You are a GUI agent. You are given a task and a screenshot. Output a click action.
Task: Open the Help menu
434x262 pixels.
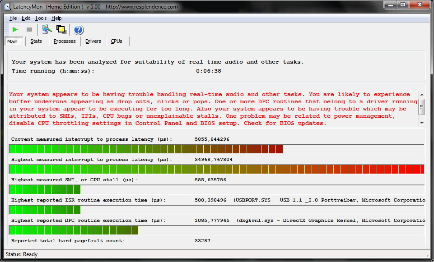pos(56,18)
